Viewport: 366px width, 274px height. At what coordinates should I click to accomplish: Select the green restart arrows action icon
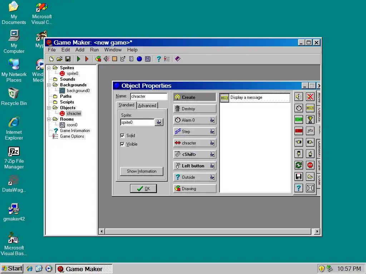299,165
